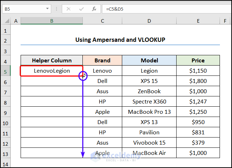Select the 'Dell' cell beside XPS 15
Image resolution: width=232 pixels, height=168 pixels.
tap(102, 81)
